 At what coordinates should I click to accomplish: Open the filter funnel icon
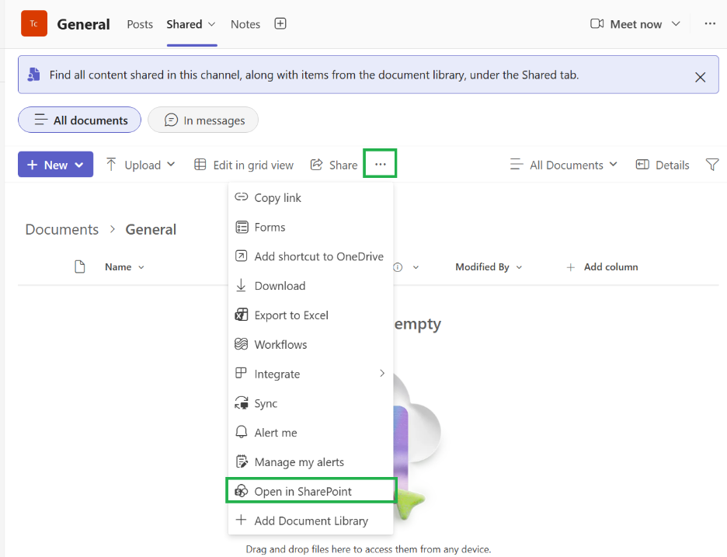click(x=711, y=165)
